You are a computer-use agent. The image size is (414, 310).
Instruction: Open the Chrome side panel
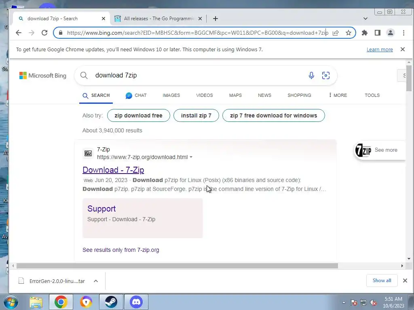click(378, 33)
